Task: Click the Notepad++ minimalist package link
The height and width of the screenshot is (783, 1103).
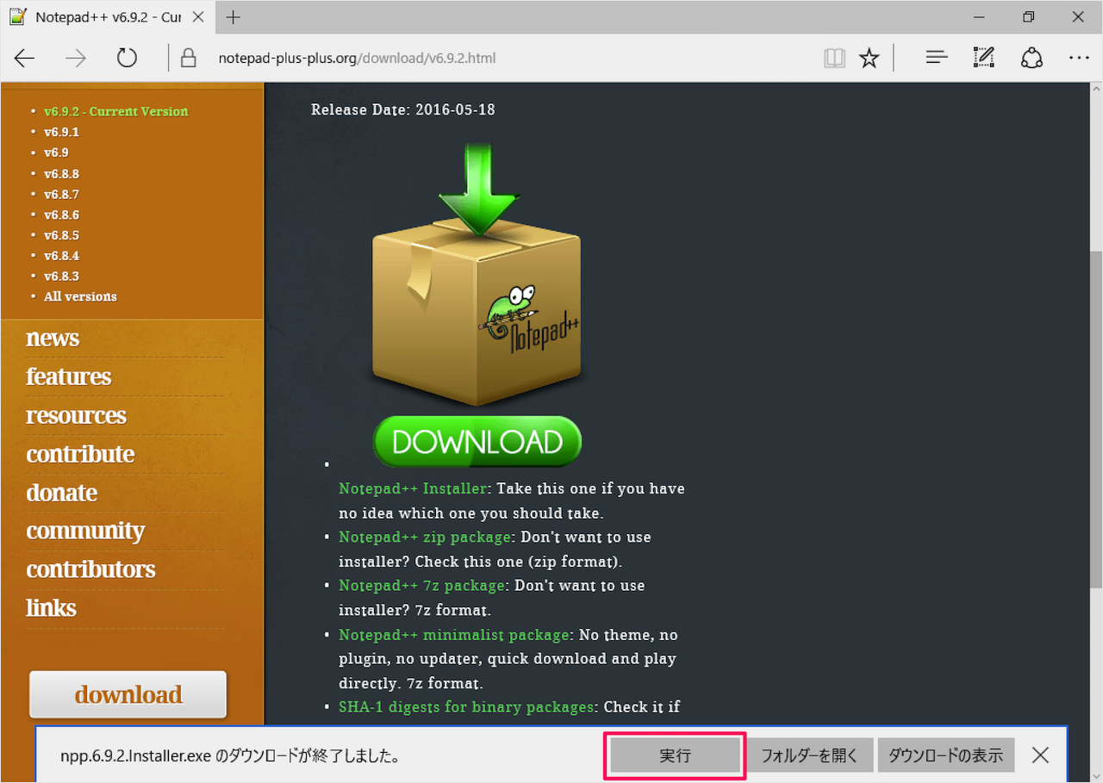Action: pos(454,635)
